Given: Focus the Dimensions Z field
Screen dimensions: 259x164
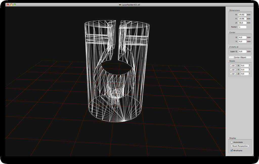Looking at the screenshot, I should coord(242,23).
